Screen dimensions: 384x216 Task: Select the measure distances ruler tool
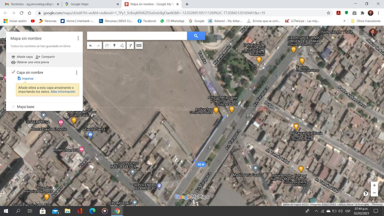point(139,46)
